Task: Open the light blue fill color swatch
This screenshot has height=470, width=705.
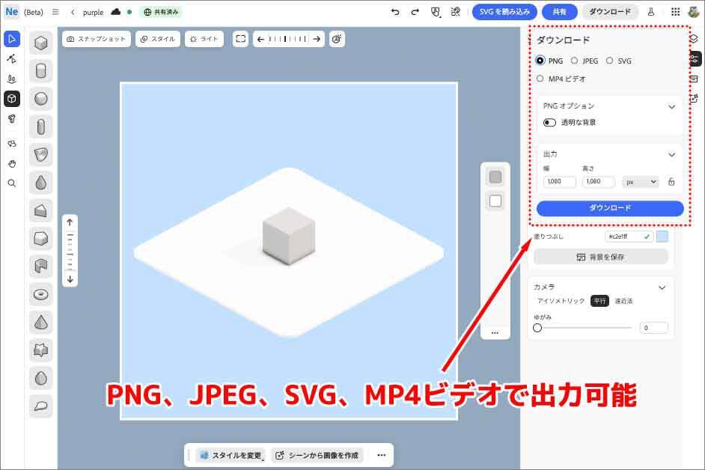Action: point(662,236)
